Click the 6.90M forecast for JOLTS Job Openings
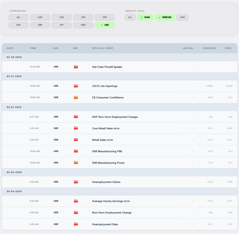 click(209, 86)
